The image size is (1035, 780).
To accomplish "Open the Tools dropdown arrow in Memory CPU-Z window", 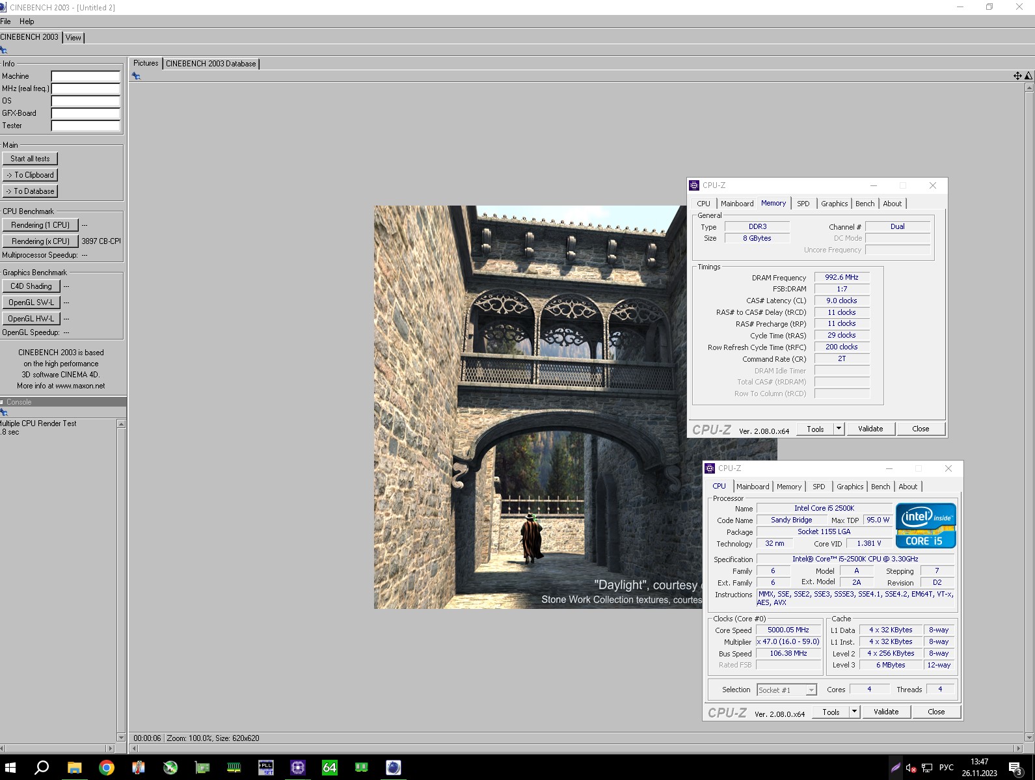I will click(839, 429).
